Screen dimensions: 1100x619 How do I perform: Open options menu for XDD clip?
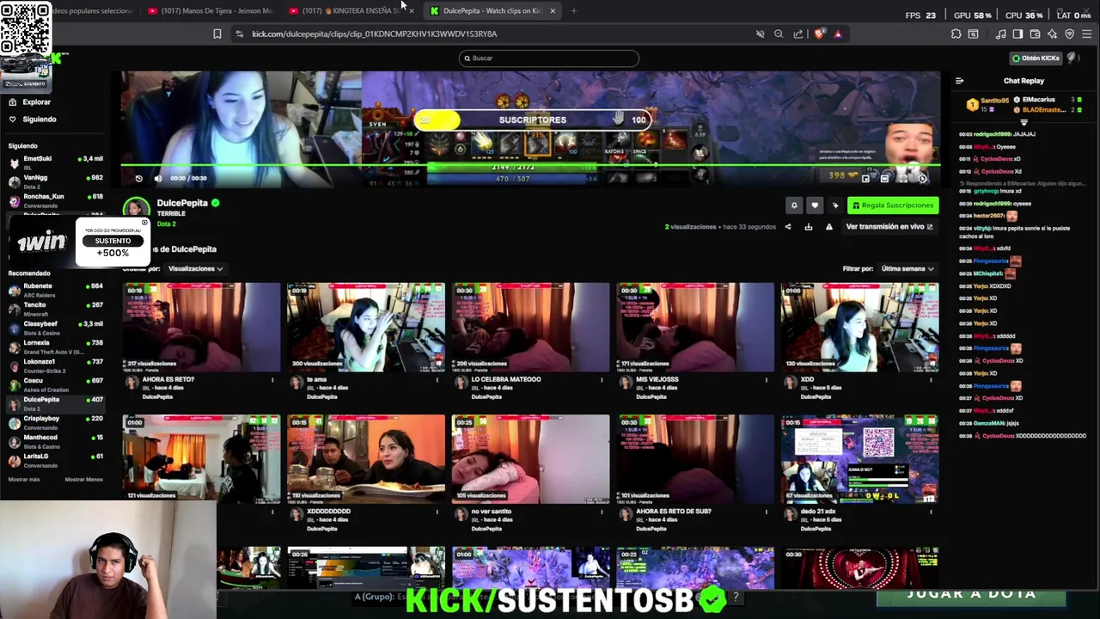[931, 380]
